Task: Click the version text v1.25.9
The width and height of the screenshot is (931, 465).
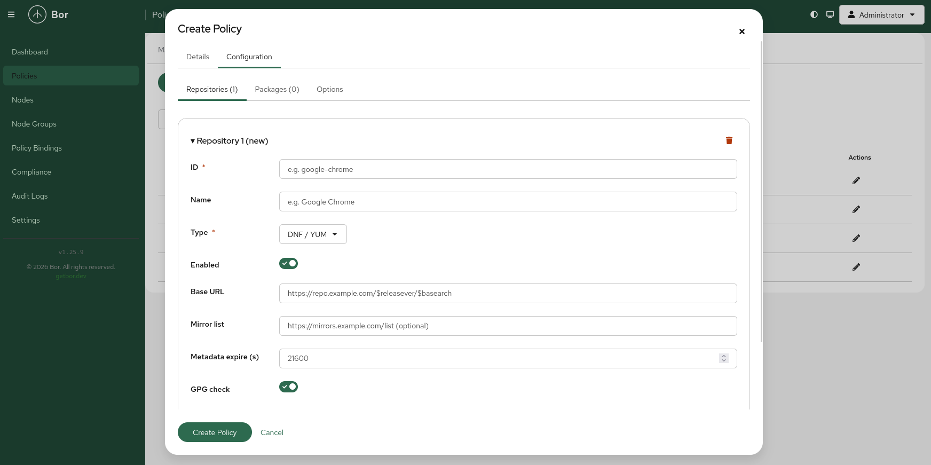Action: click(71, 252)
